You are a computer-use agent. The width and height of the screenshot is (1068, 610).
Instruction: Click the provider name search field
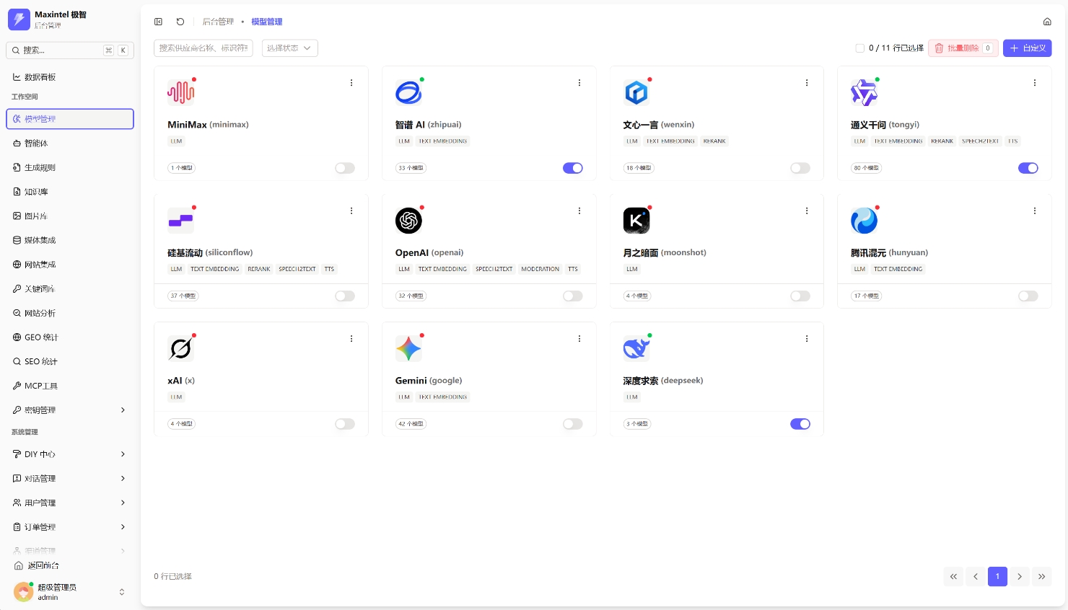pos(203,48)
